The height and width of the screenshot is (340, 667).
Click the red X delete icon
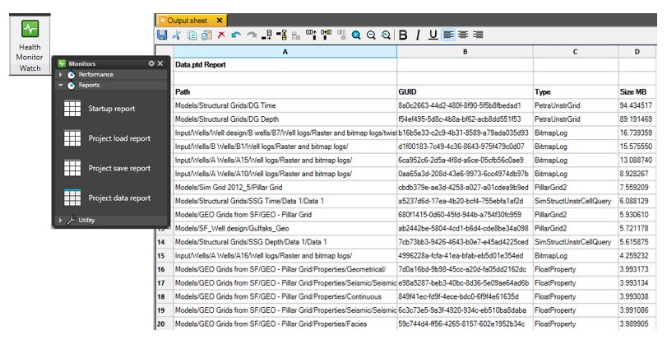coord(221,35)
